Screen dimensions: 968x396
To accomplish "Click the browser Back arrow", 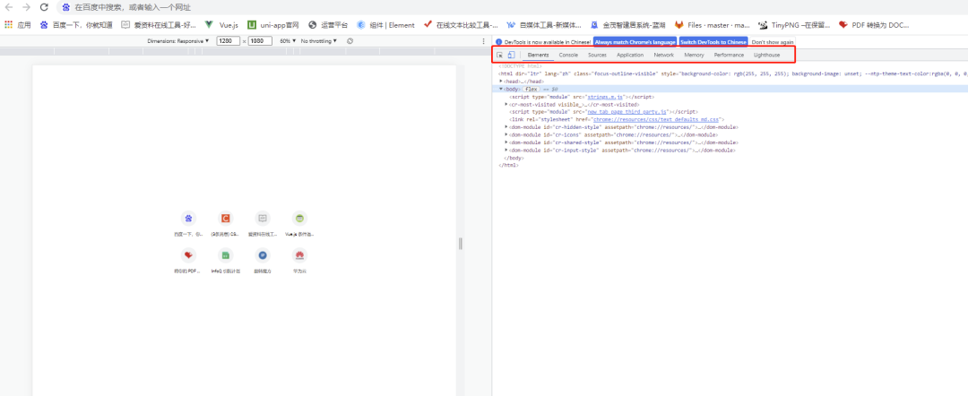I will [9, 7].
